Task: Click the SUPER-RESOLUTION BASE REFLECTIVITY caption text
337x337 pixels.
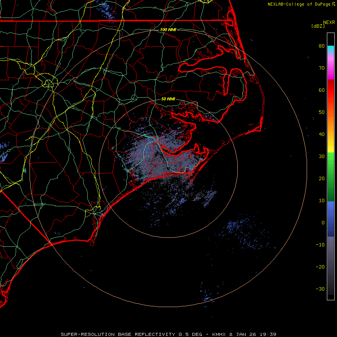Action: (x=118, y=334)
